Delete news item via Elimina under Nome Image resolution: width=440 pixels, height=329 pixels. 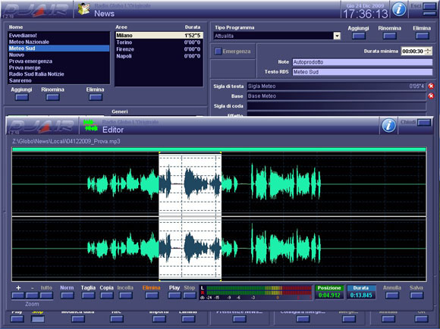(96, 97)
